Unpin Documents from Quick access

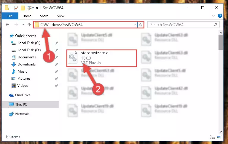57,57
